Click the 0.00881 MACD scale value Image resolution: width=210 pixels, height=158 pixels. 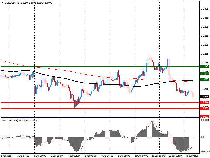[205, 120]
